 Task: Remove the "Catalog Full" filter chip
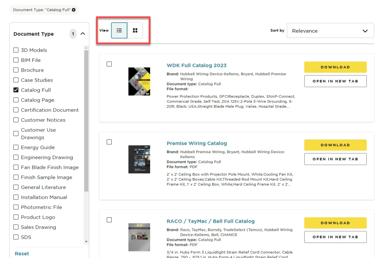74,10
